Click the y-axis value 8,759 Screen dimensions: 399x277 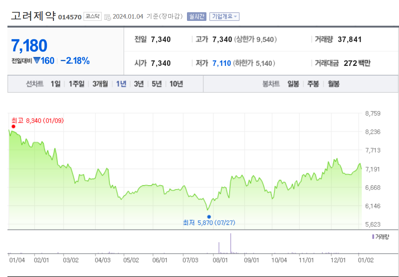[x=373, y=113]
